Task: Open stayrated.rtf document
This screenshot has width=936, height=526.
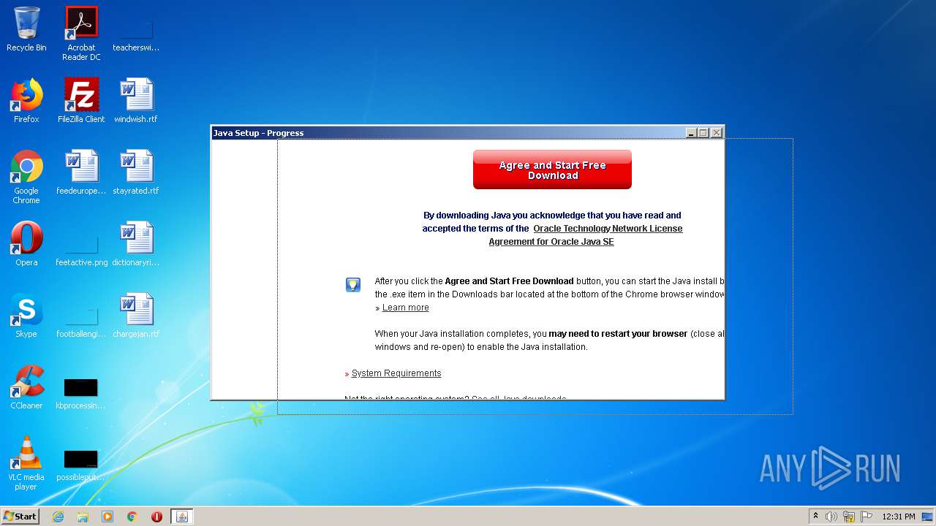Action: [x=136, y=172]
